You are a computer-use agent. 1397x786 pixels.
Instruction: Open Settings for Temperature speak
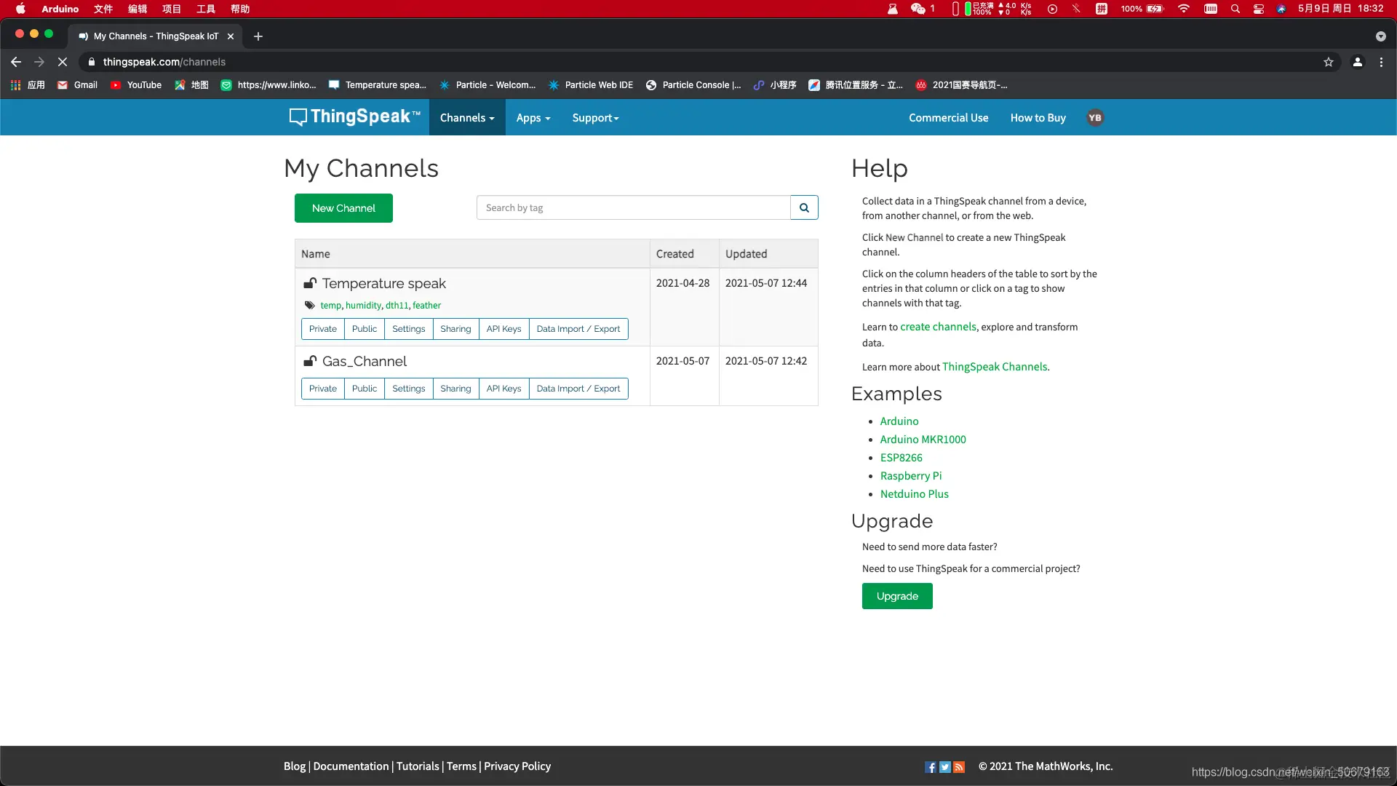coord(408,329)
